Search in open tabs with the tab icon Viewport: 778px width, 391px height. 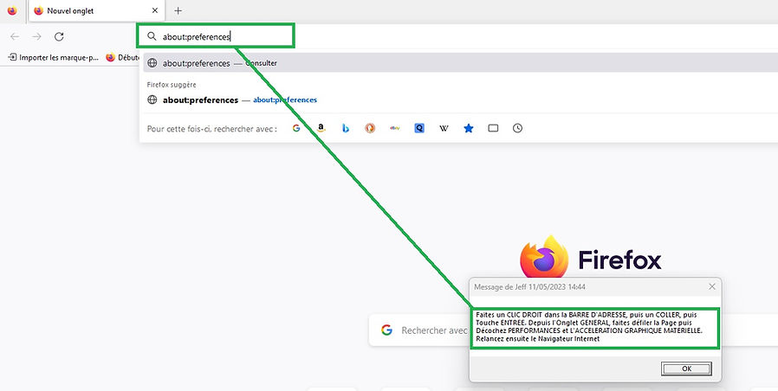493,128
